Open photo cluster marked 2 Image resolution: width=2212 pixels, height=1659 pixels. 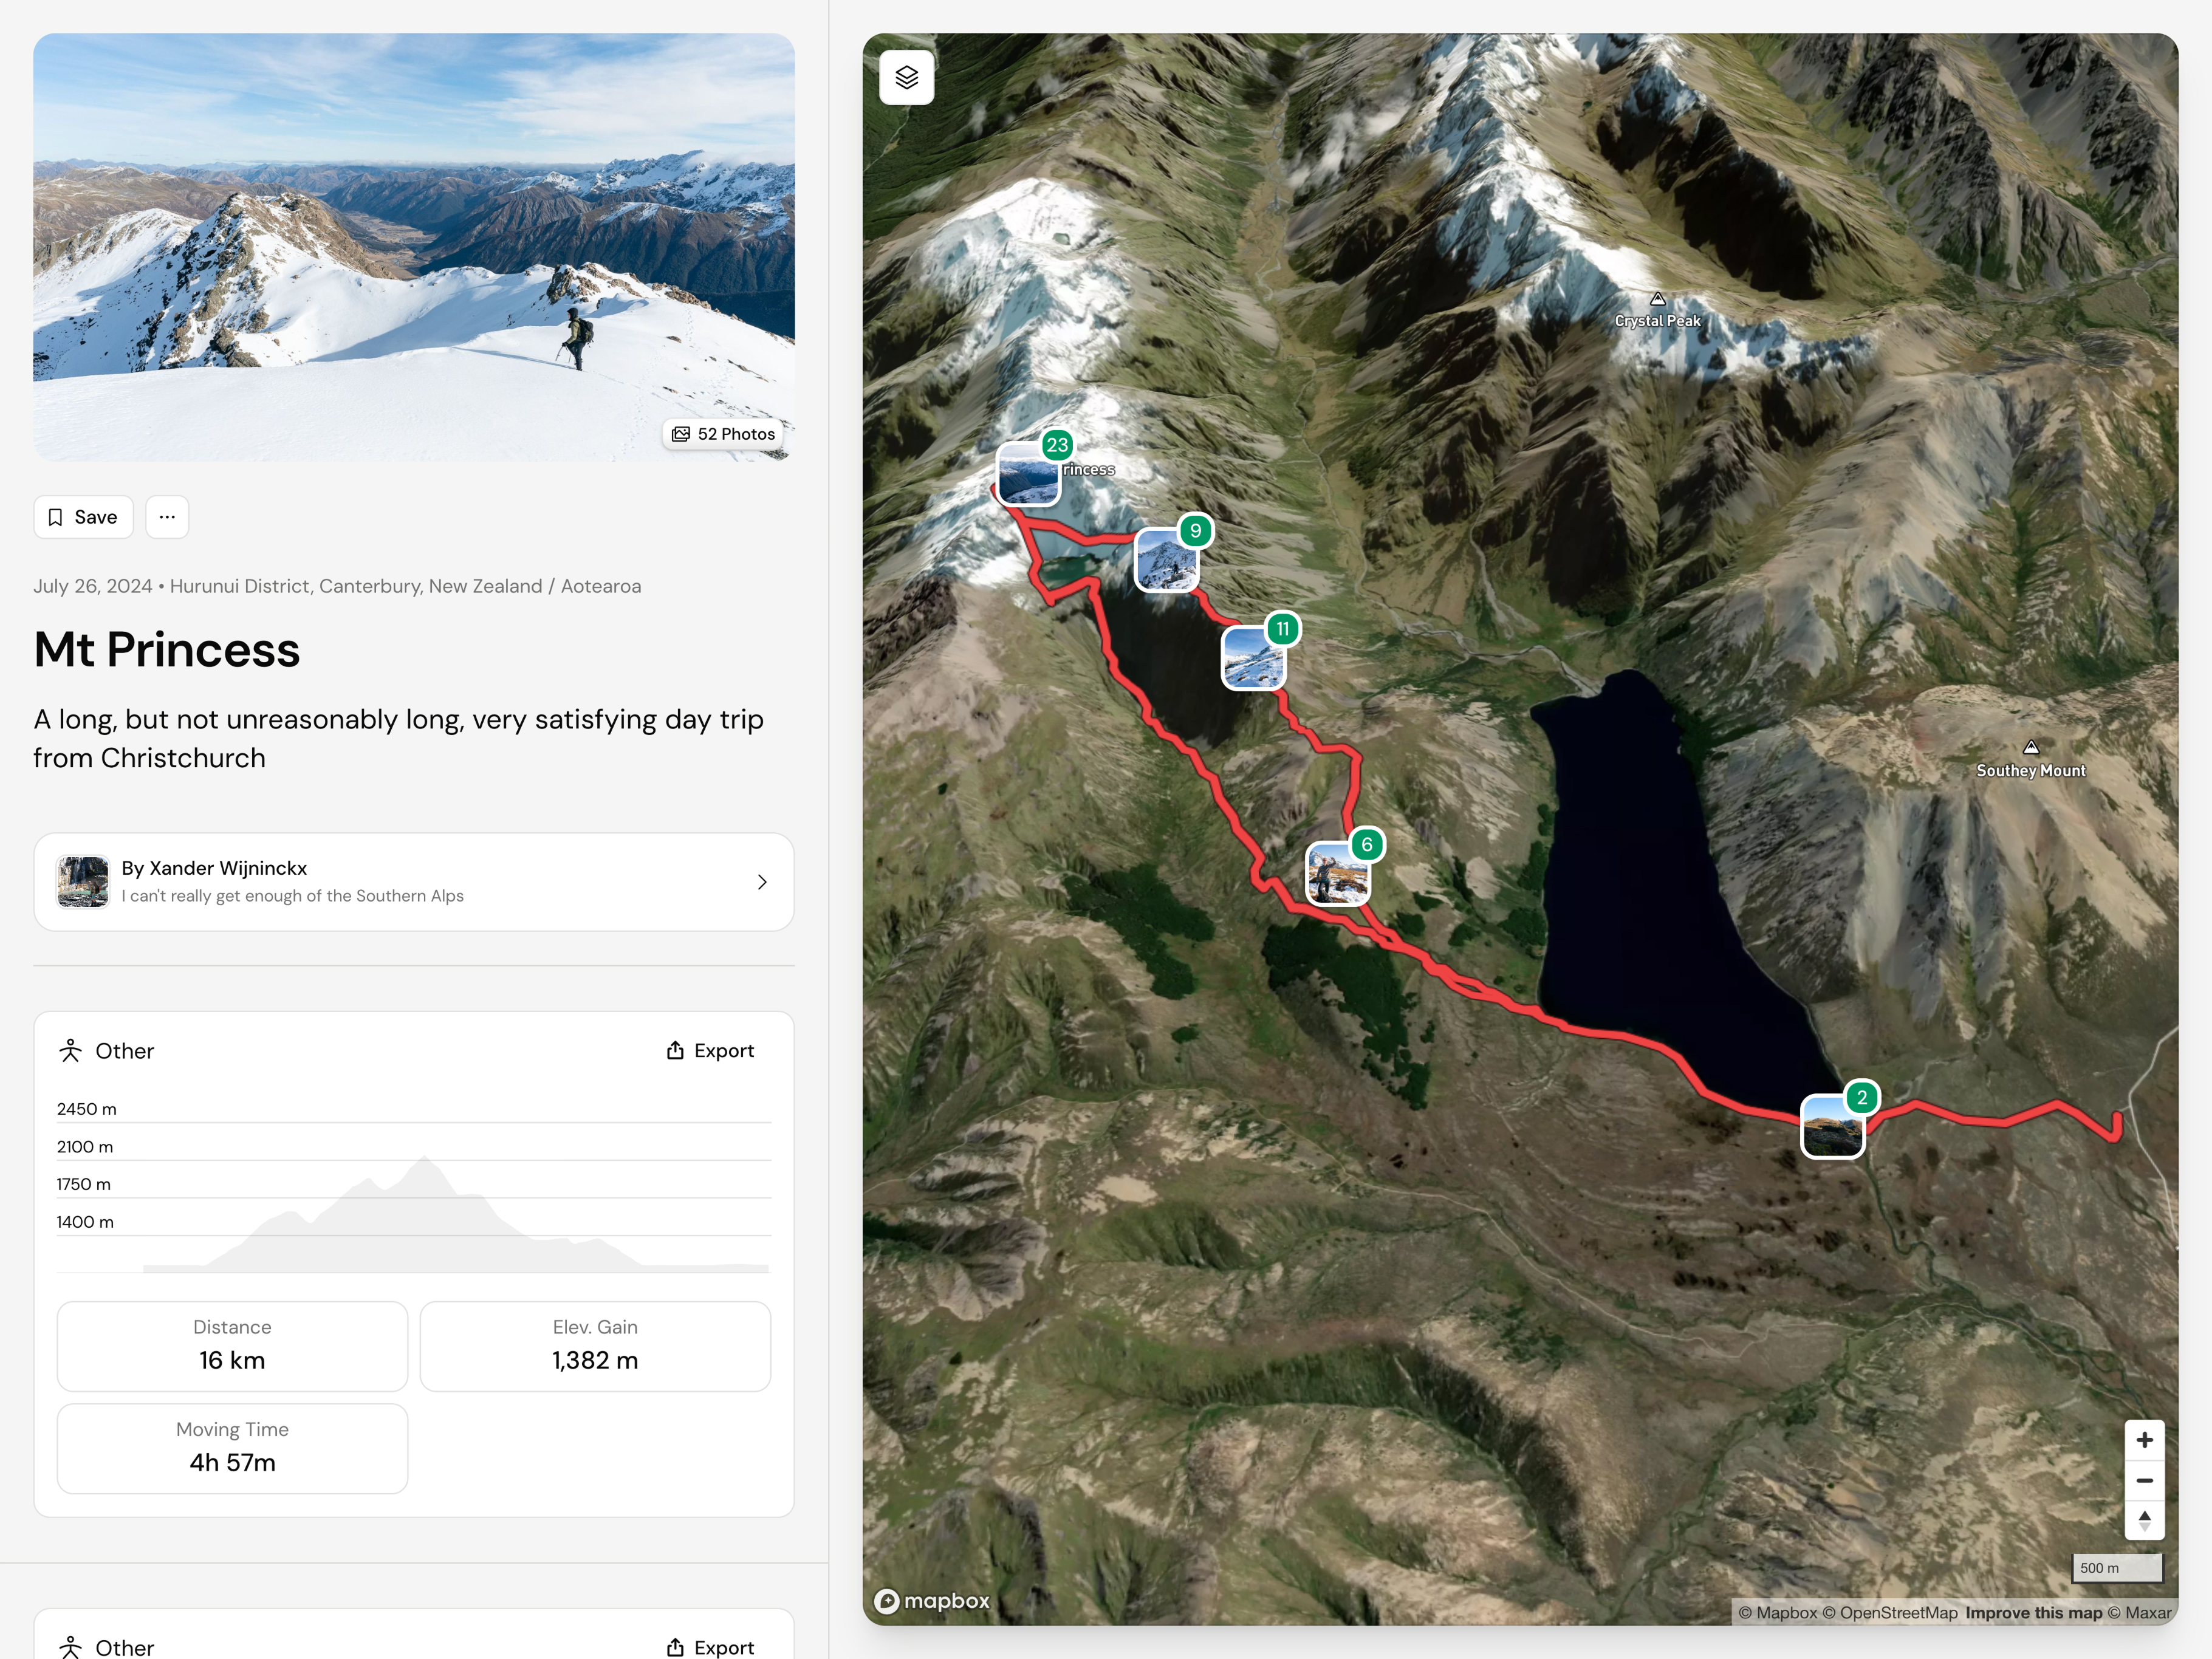pos(1832,1126)
